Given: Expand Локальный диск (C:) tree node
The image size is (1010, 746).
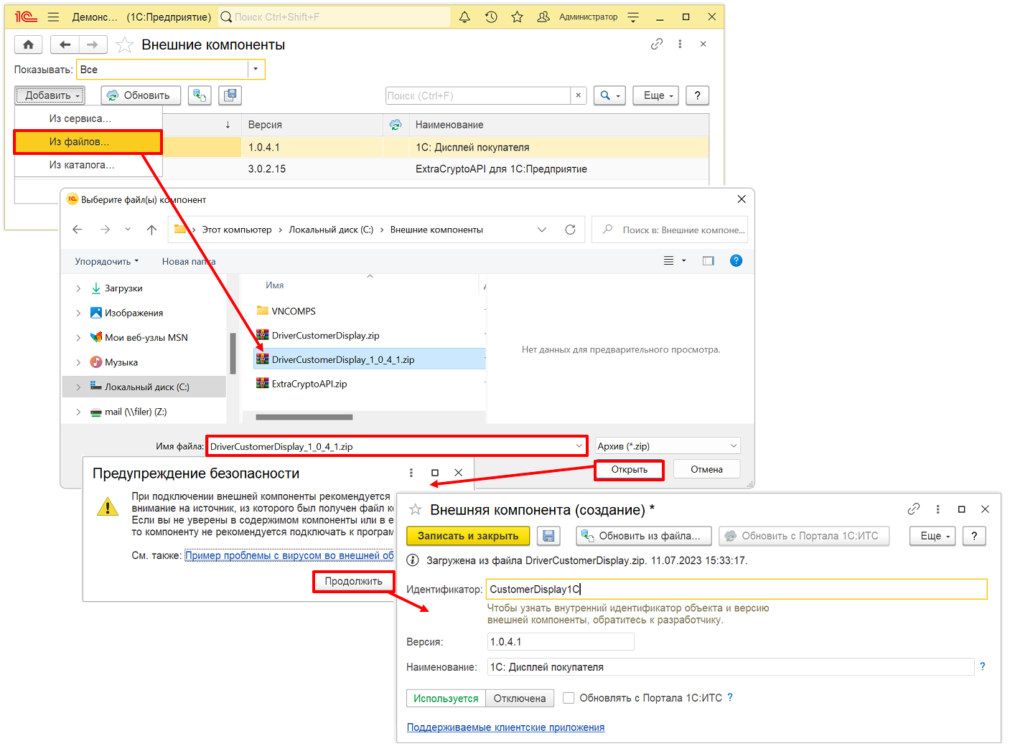Looking at the screenshot, I should (78, 387).
